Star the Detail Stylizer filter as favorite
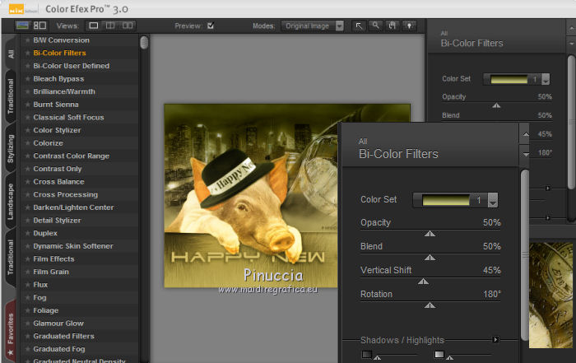 coord(27,220)
